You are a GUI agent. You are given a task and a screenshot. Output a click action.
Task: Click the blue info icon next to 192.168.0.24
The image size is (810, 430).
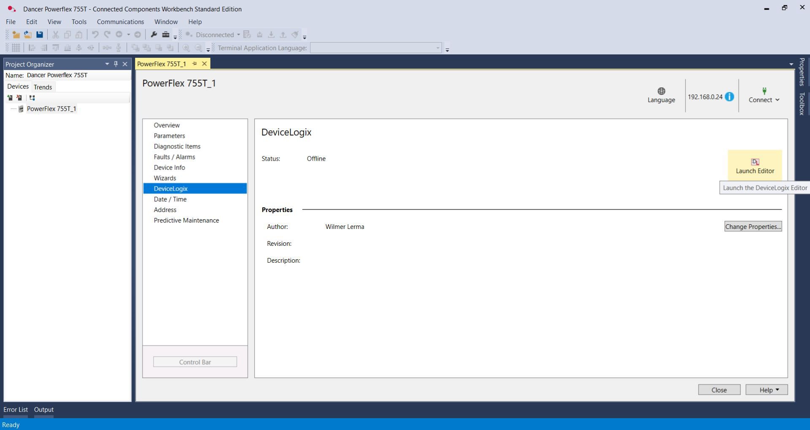click(729, 97)
